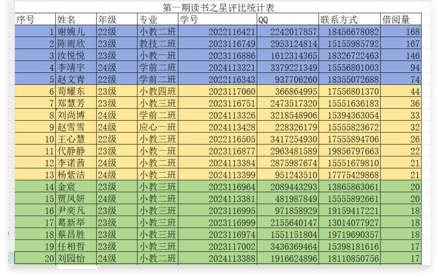This screenshot has width=439, height=277.
Task: Click the 学号 column header cell
Action: click(217, 20)
